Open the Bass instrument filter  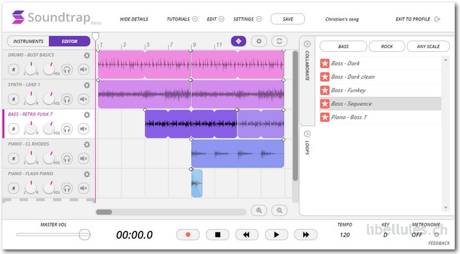click(343, 46)
